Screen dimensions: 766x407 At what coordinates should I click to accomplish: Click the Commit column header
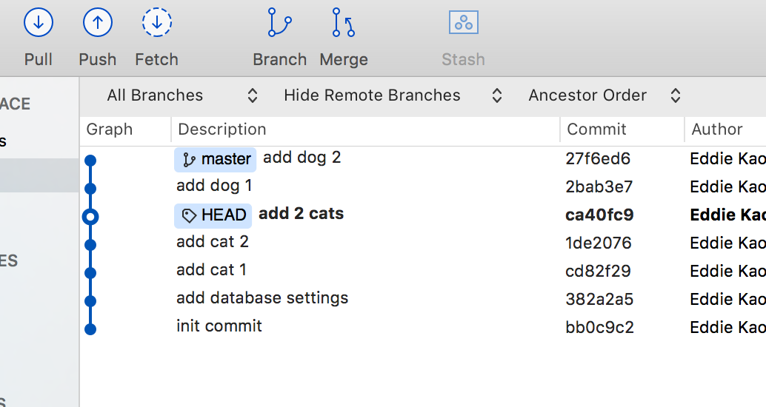click(596, 129)
